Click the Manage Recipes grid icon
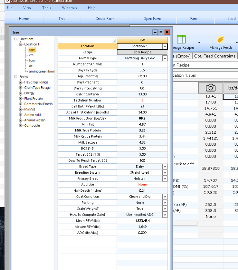Image resolution: width=238 pixels, height=270 pixels. click(x=181, y=39)
